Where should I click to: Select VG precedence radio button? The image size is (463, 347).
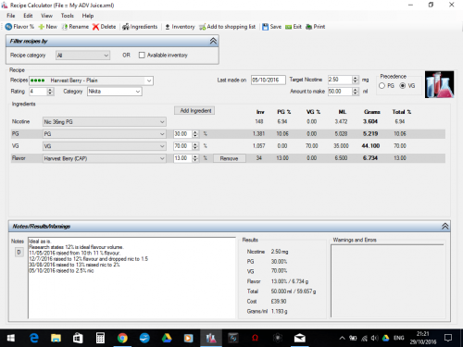point(403,86)
